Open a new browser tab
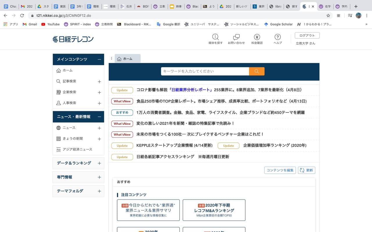Viewport: 372px width, 232px height. (x=356, y=6)
